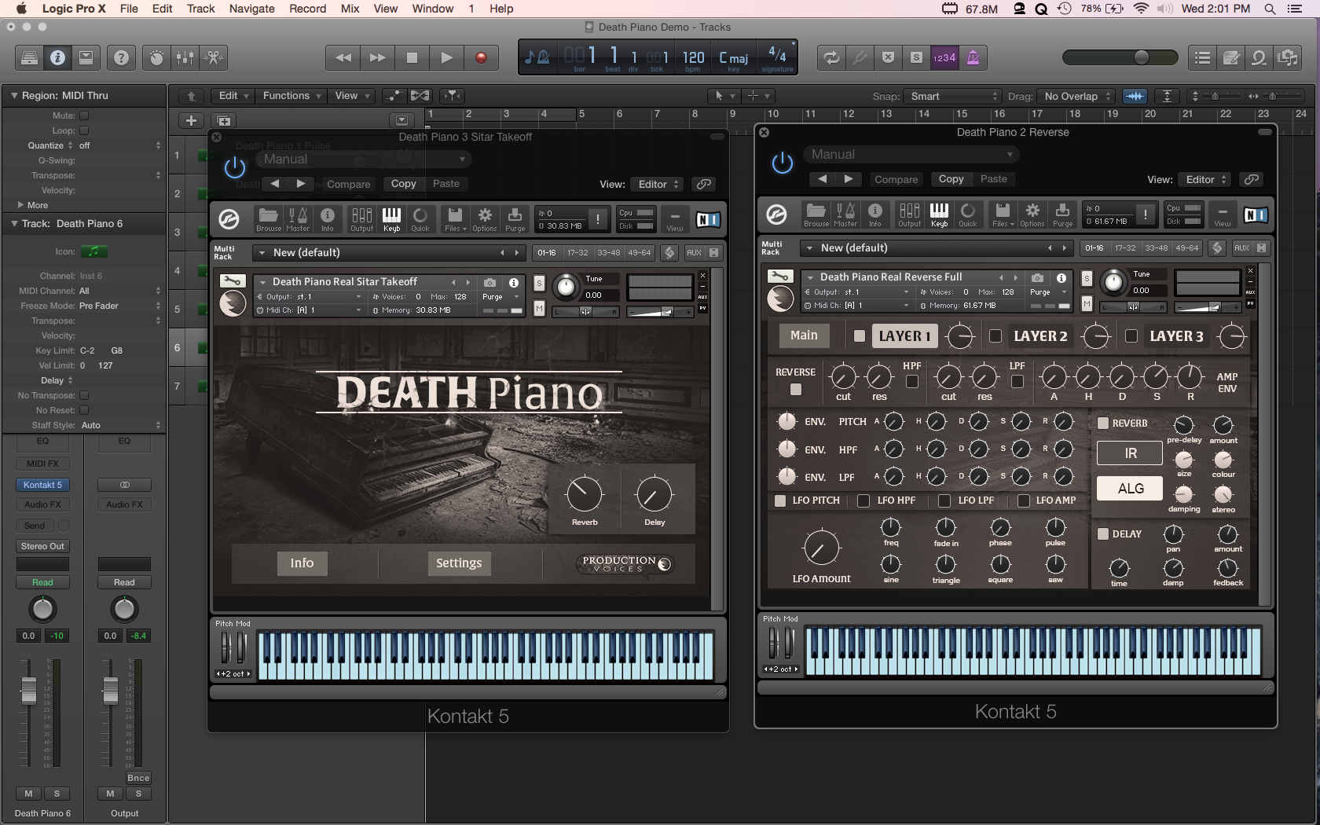
Task: Open Smart Controls dial icon
Action: 156,57
